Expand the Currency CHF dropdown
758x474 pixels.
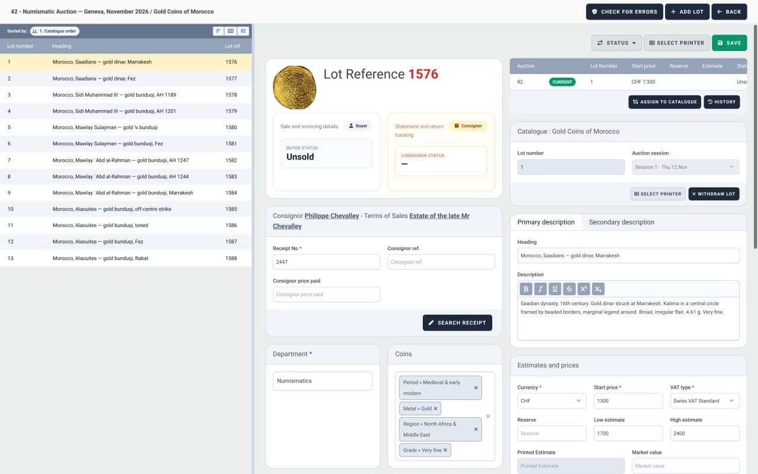tap(552, 401)
